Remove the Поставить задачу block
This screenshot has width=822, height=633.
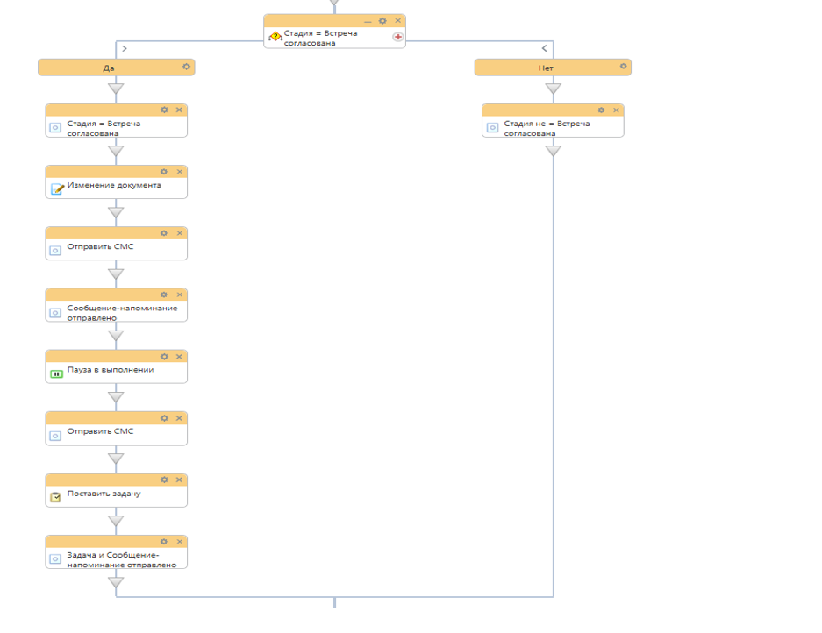tap(179, 480)
